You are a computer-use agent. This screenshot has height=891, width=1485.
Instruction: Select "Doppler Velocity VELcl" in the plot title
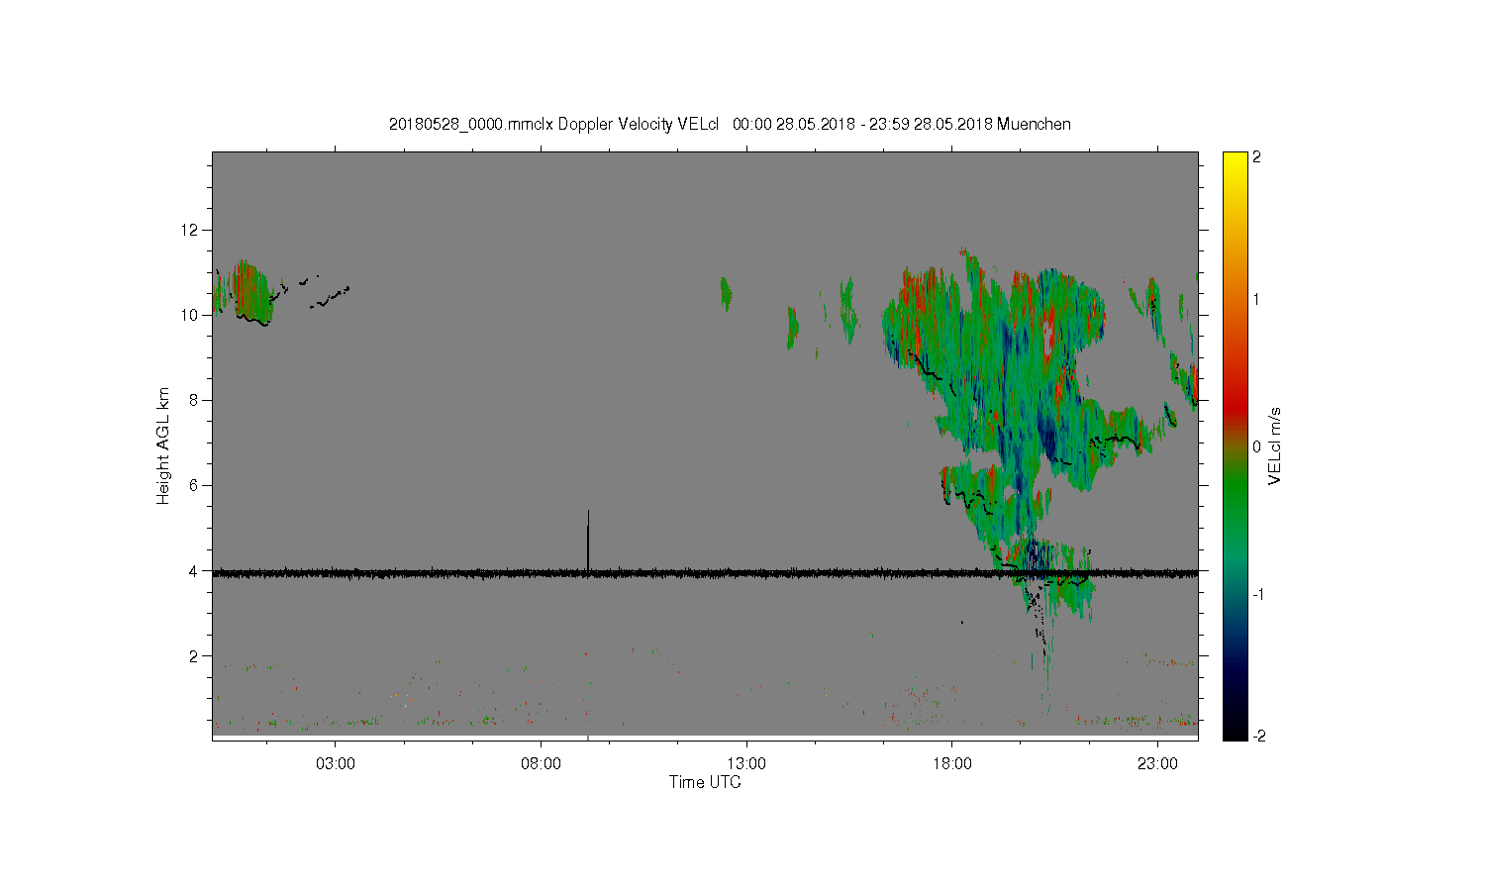coord(639,124)
